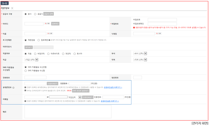Select 직원 employee type

pyautogui.click(x=26, y=54)
